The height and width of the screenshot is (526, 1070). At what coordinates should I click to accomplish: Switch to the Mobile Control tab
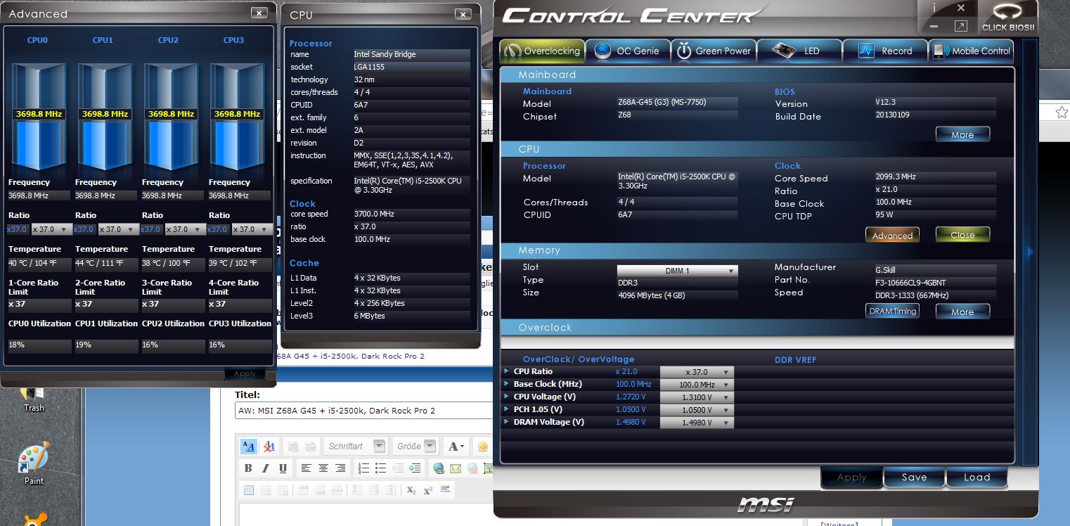point(972,51)
